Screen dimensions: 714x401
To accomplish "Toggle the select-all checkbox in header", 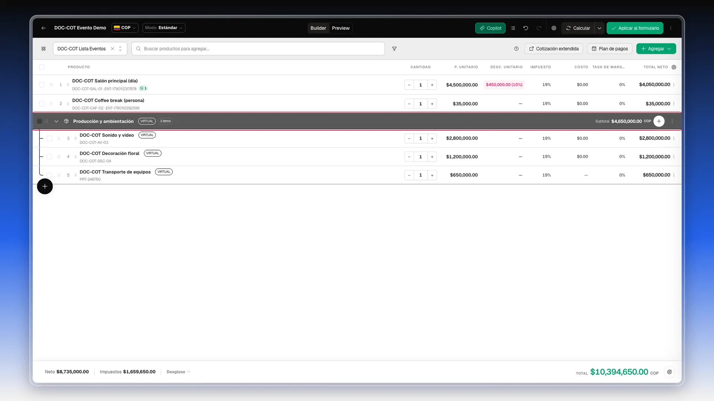I will tap(42, 67).
